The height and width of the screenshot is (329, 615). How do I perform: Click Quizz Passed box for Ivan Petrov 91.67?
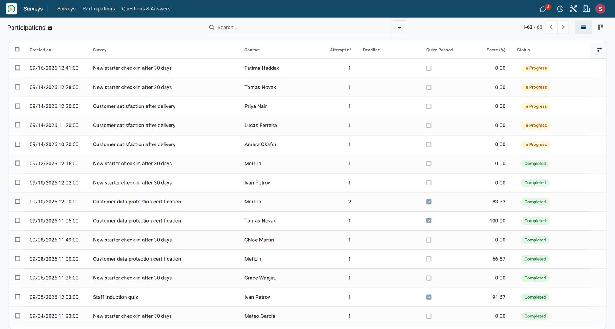[429, 297]
